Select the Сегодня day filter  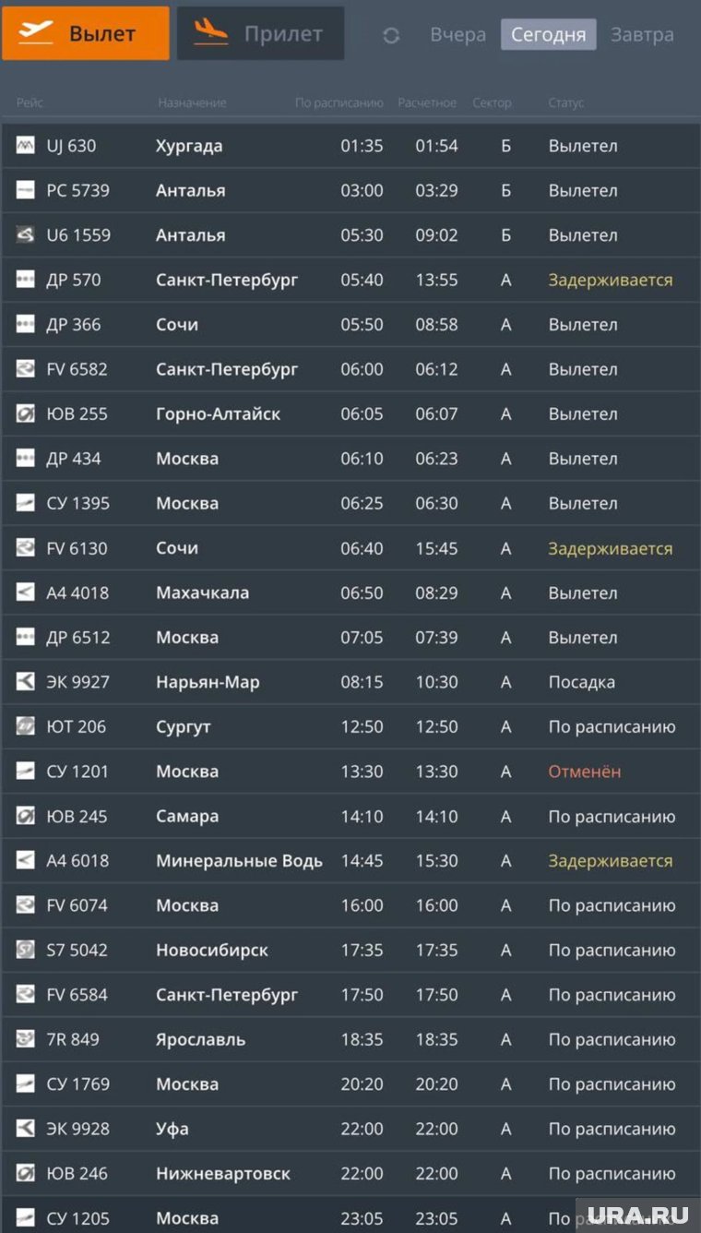point(548,35)
